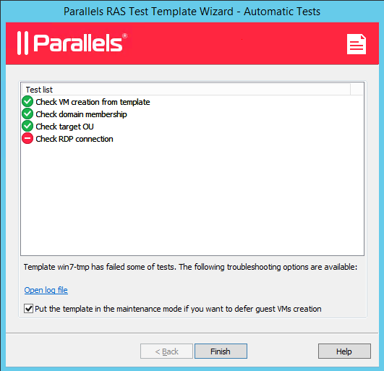Click the Help button

(x=344, y=351)
